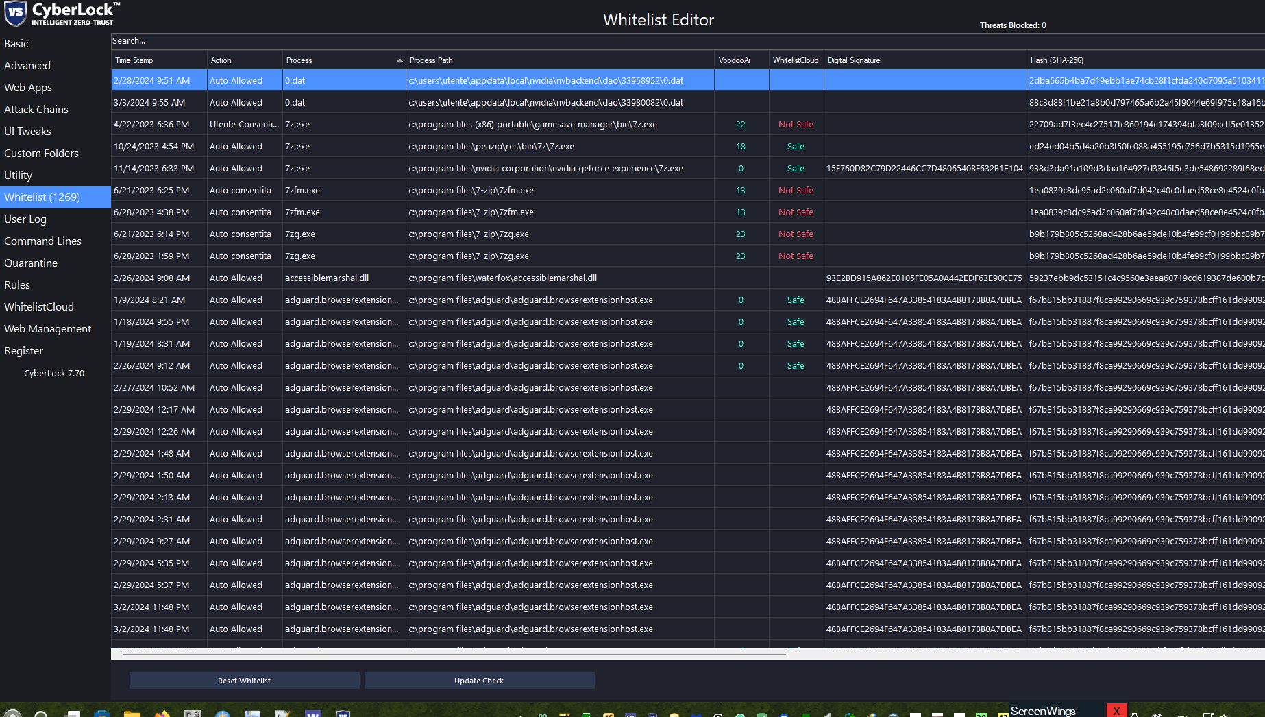1265x717 pixels.
Task: Click the CyberLock 7.70 version label
Action: tap(54, 373)
